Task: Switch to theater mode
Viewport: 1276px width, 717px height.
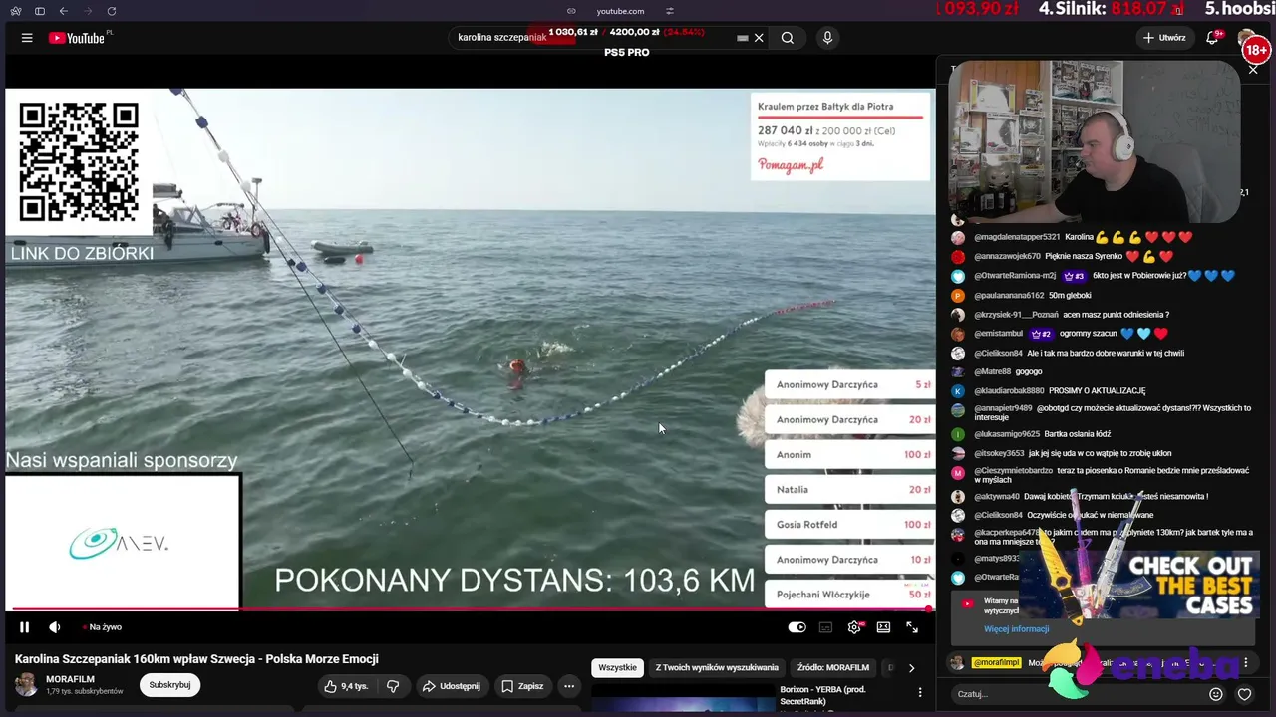Action: [883, 627]
